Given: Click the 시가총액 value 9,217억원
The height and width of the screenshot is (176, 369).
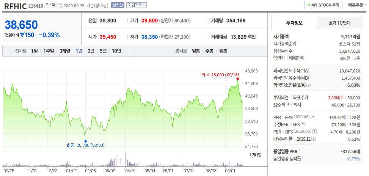Looking at the screenshot, I should coord(350,36).
